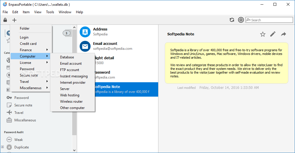
Task: Select Travel category in the sidebar
Action: click(x=19, y=112)
